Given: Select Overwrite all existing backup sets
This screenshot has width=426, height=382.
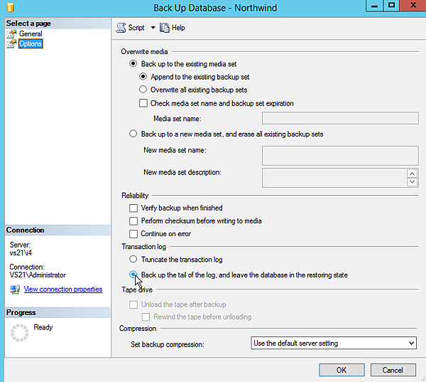Looking at the screenshot, I should (143, 90).
